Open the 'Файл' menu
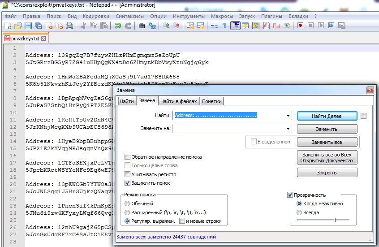Screen dimensions: 379x247 pos(11,16)
